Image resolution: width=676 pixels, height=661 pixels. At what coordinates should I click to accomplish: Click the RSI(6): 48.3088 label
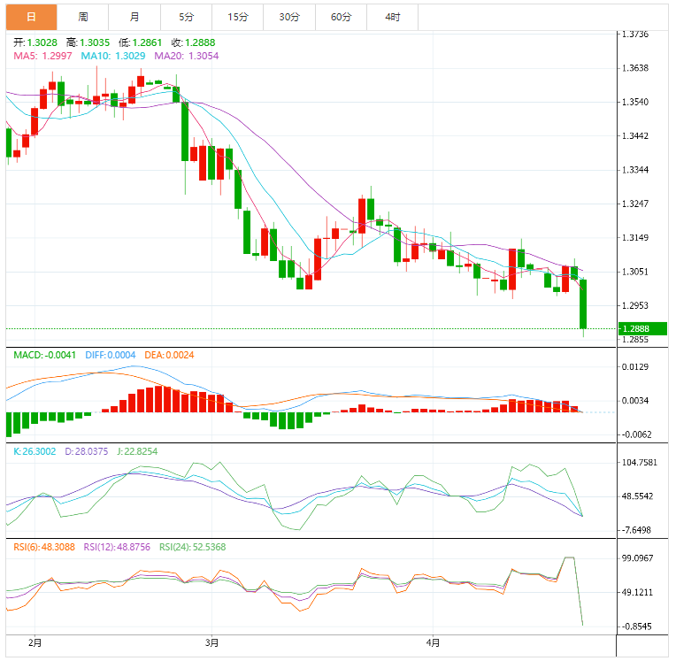44,547
